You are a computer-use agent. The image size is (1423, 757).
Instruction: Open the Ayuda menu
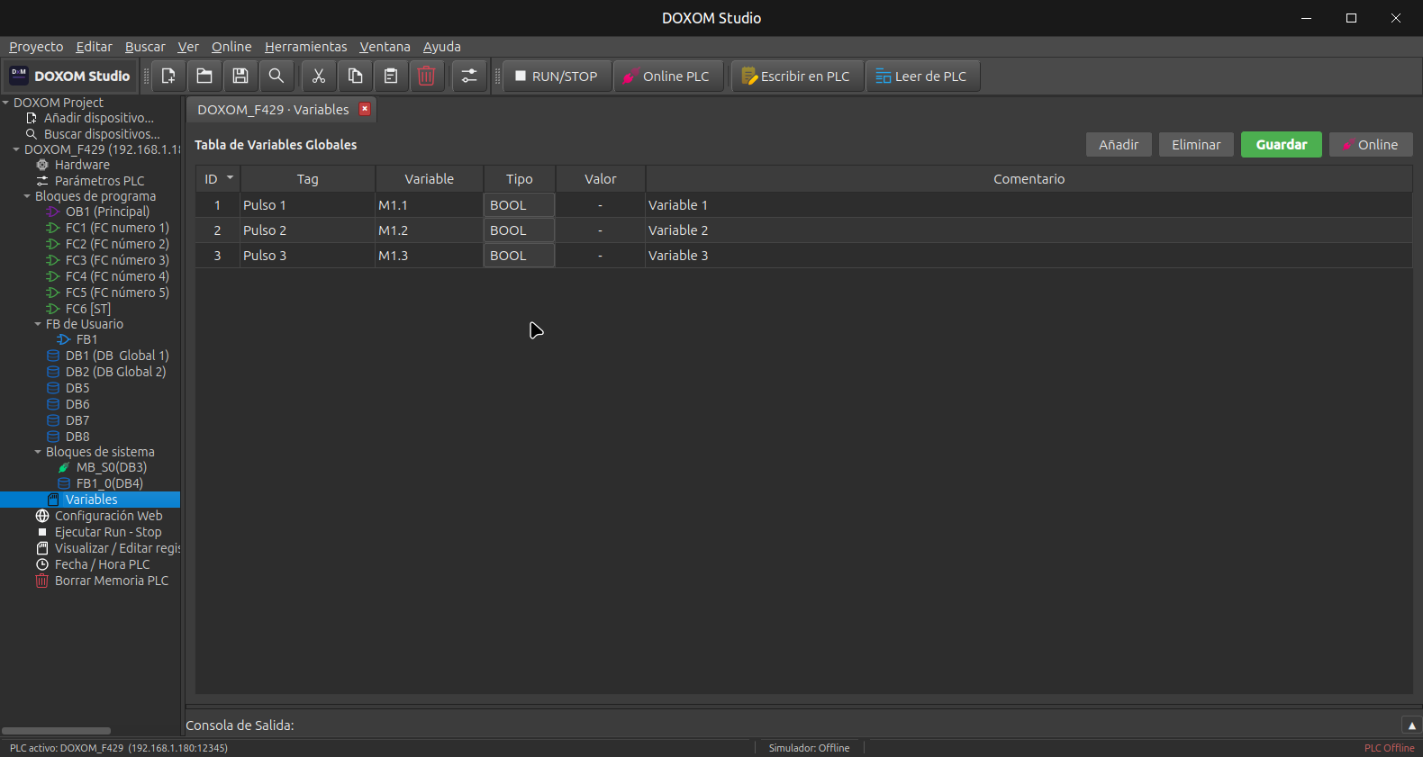(x=441, y=47)
